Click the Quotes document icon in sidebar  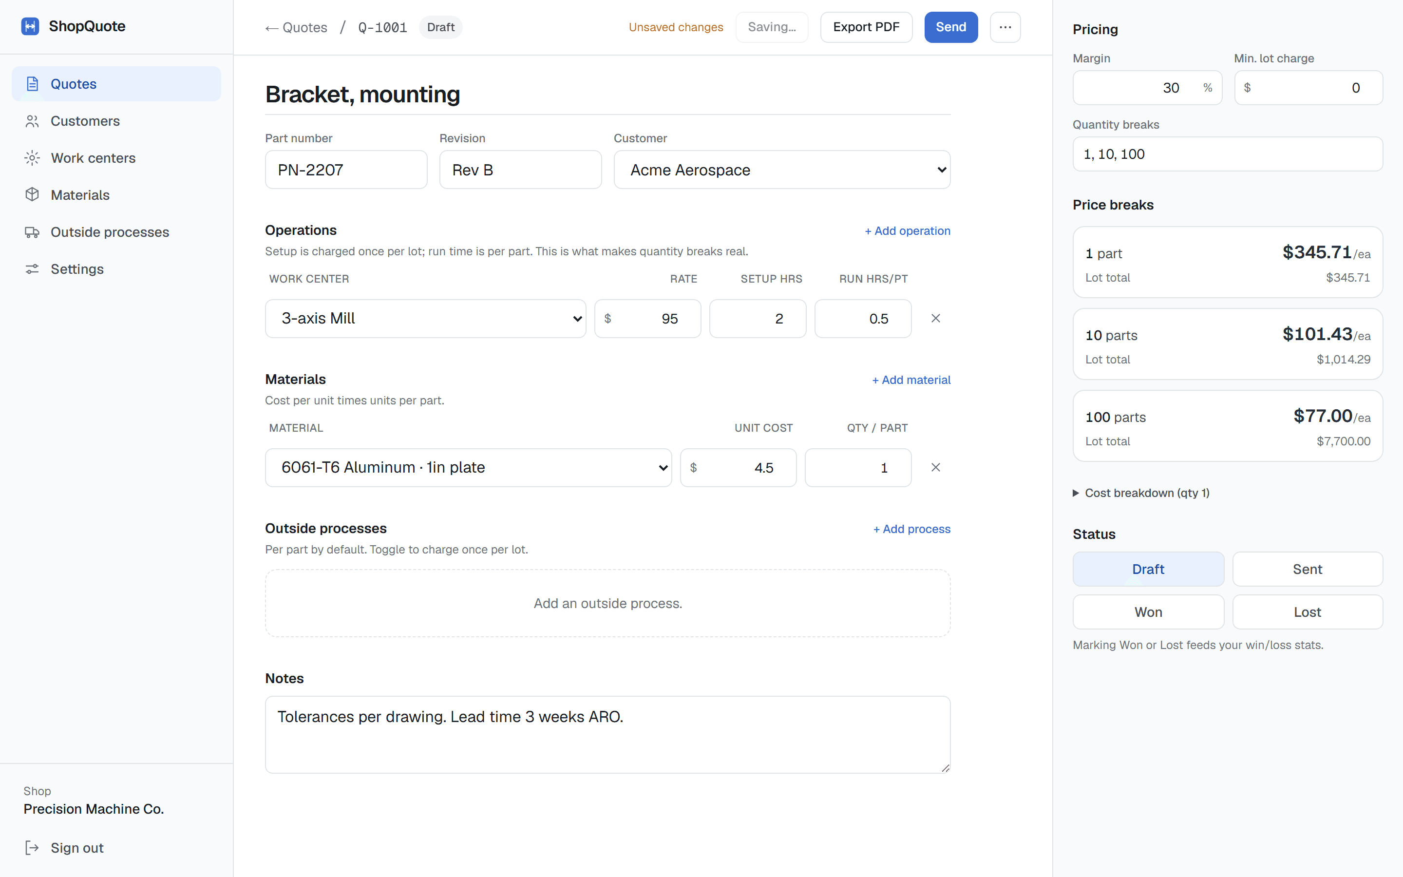point(33,83)
